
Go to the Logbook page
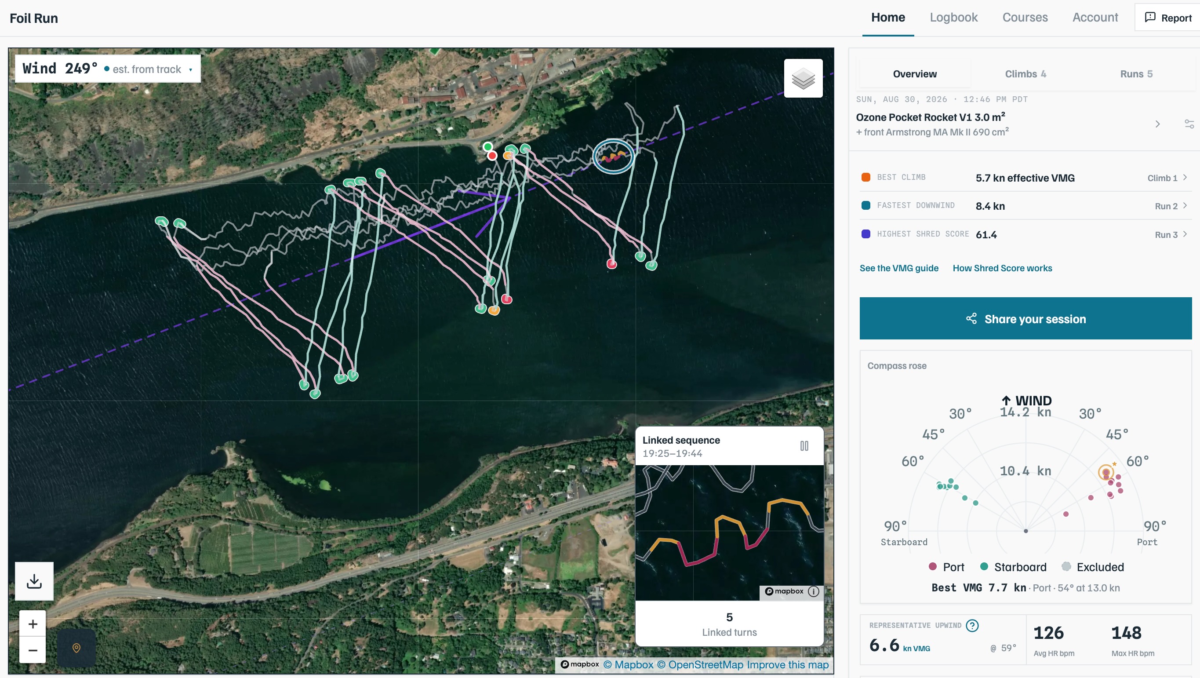pos(953,18)
